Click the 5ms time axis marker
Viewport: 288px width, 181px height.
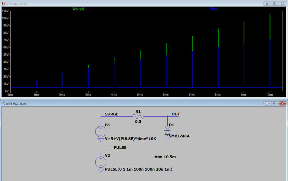[140, 95]
